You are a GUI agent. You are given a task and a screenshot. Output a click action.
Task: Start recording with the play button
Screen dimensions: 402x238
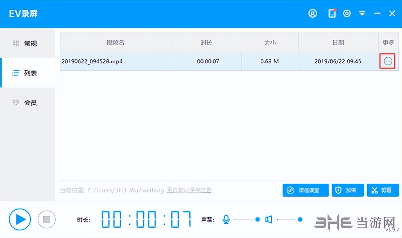(x=20, y=220)
